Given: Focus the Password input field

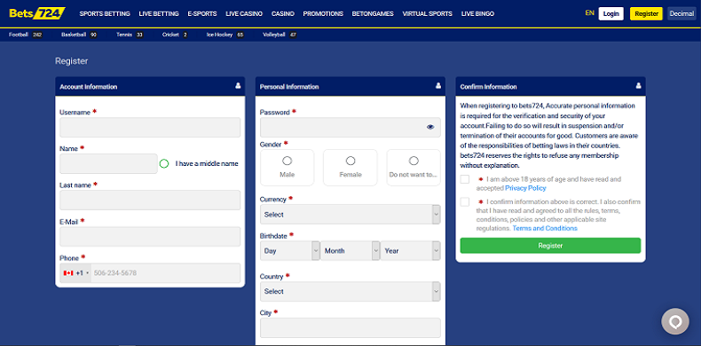Looking at the screenshot, I should click(x=350, y=128).
